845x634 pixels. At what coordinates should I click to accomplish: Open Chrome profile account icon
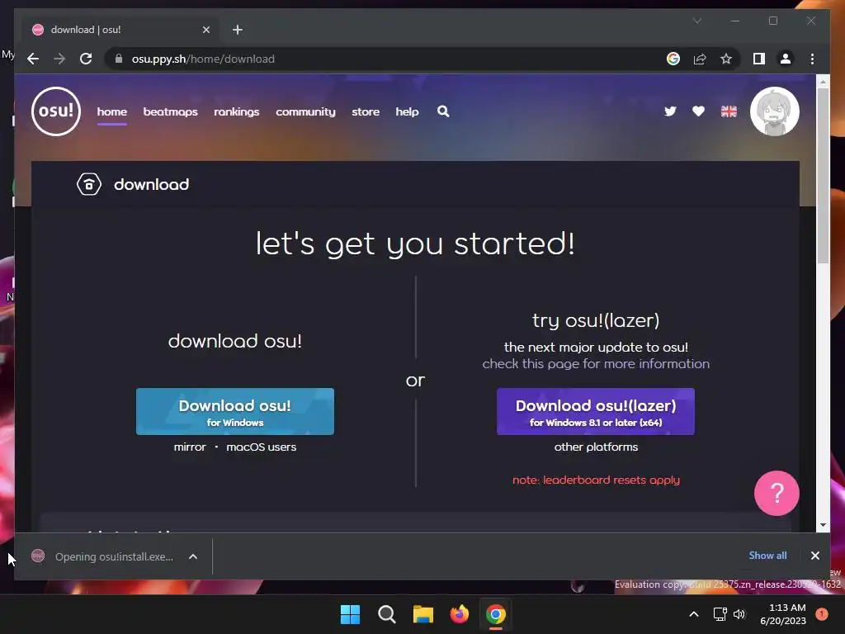786,59
